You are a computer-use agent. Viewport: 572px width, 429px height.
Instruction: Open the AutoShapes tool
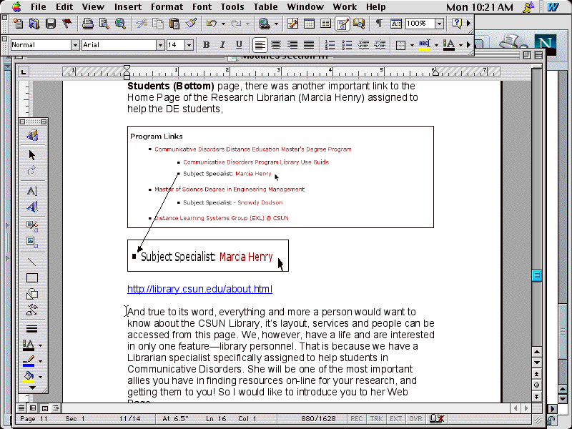click(32, 294)
